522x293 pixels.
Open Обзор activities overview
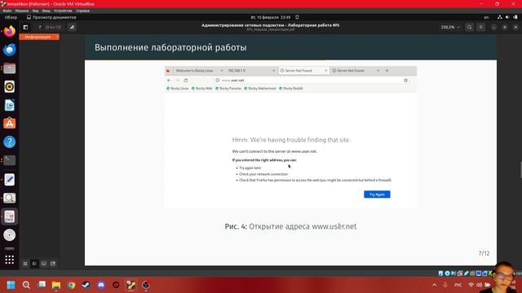11,17
